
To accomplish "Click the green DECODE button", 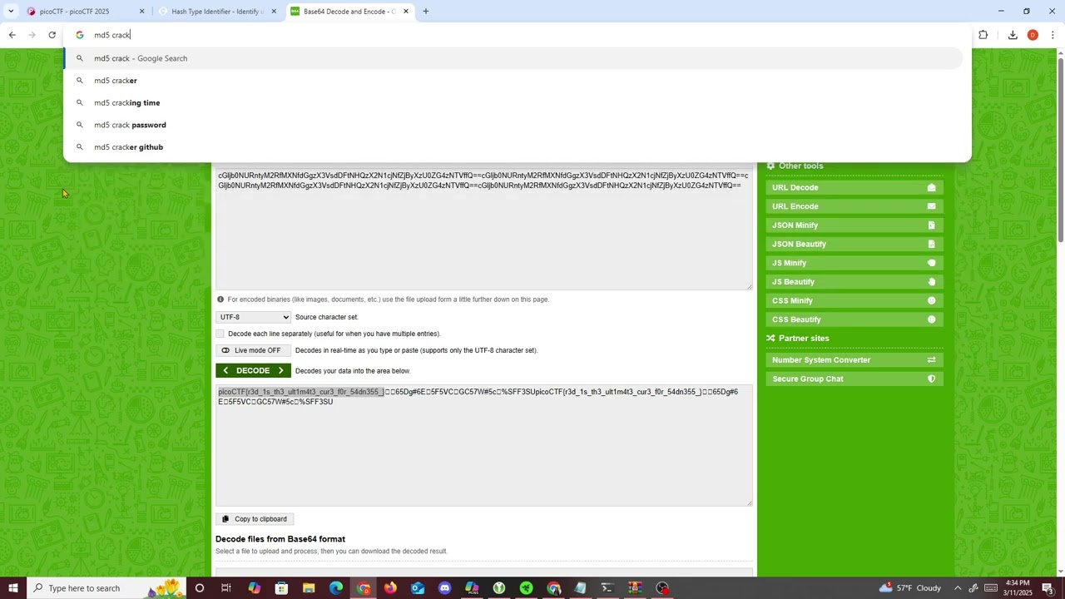I will [253, 371].
